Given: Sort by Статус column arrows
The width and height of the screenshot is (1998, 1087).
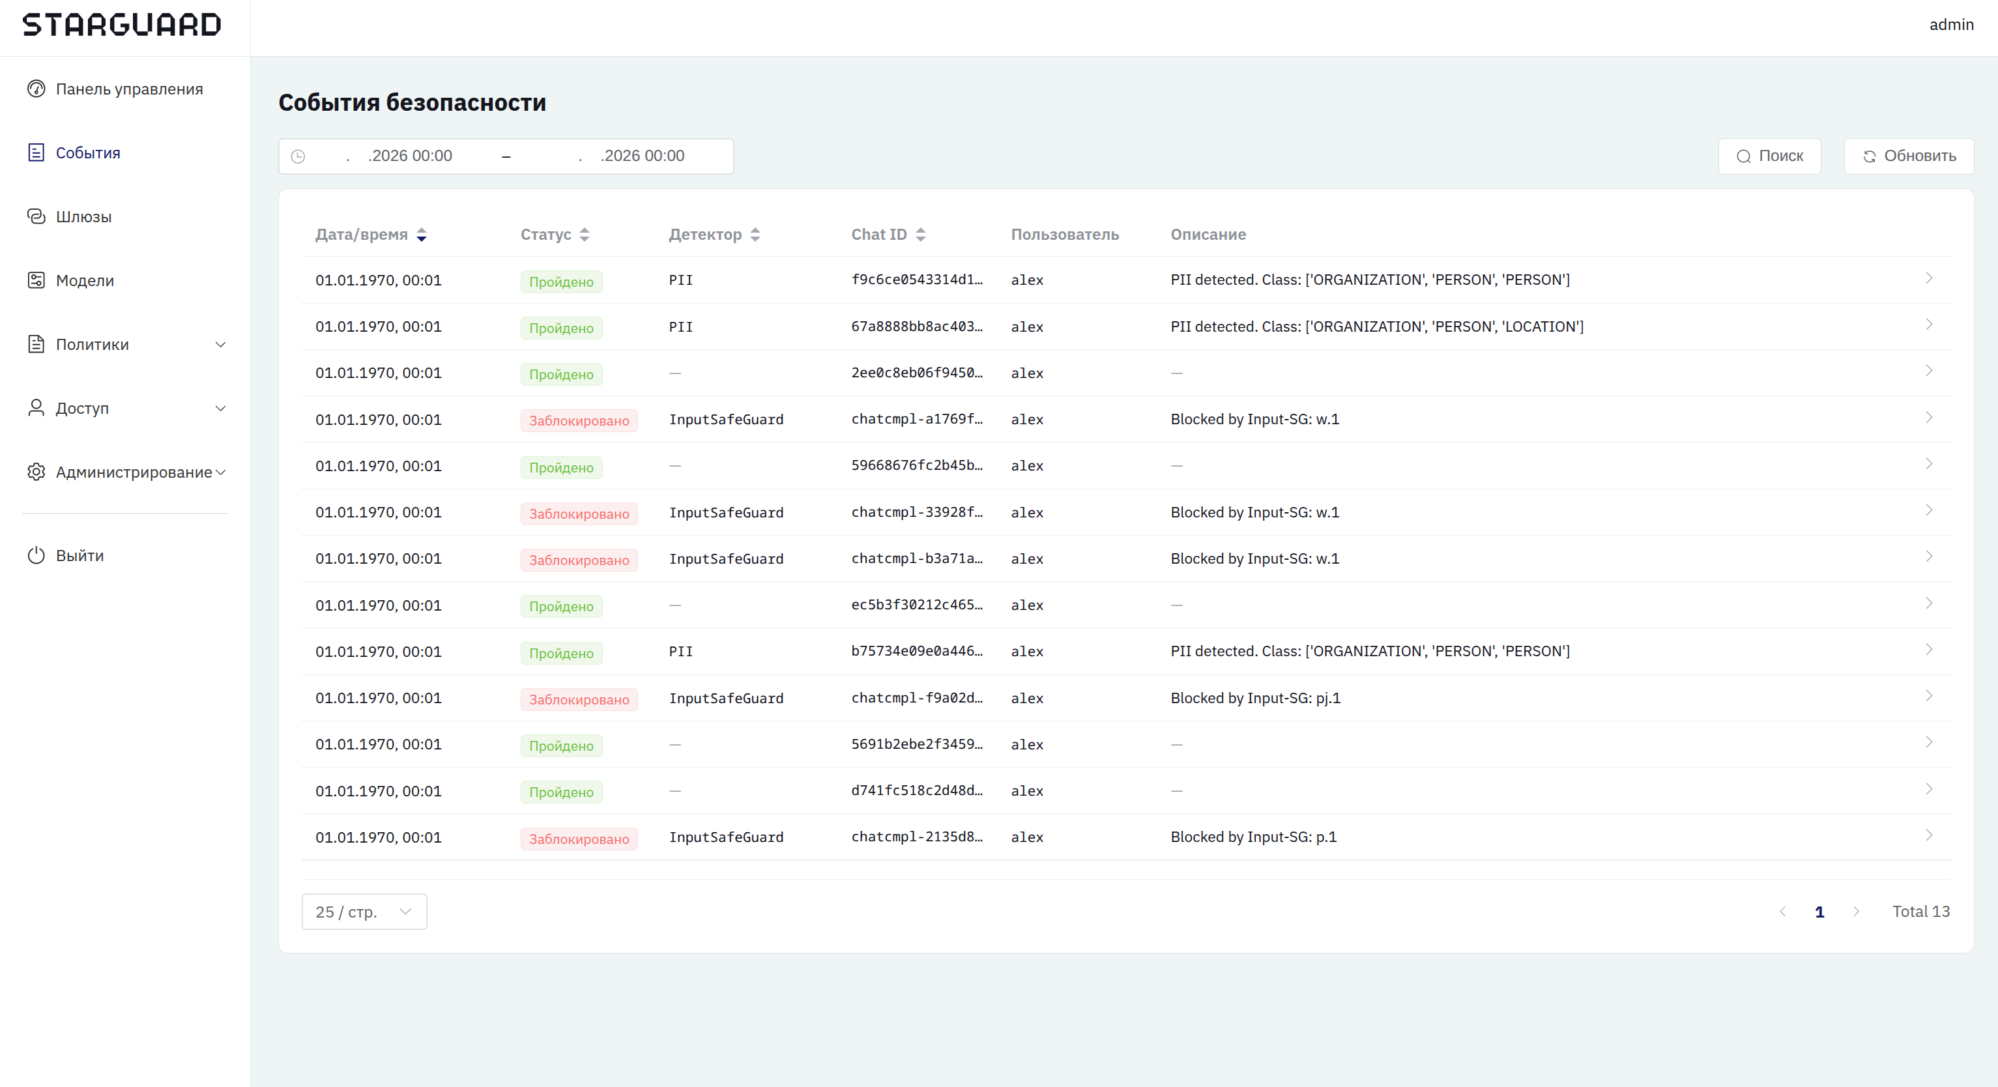Looking at the screenshot, I should [x=585, y=235].
